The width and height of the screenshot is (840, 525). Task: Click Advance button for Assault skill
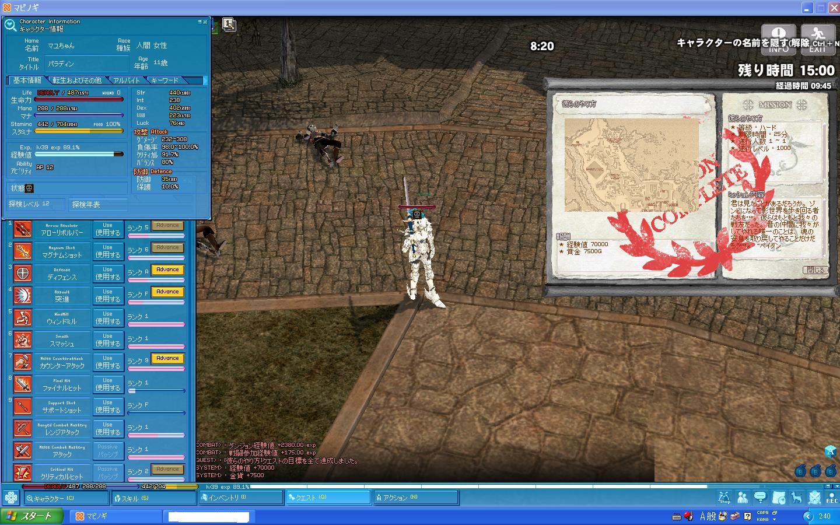pos(167,292)
